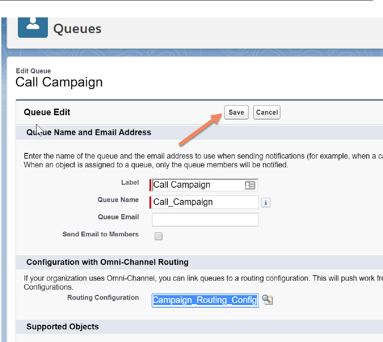383x342 pixels.
Task: Click the Send Email to Members label
Action: (x=101, y=234)
